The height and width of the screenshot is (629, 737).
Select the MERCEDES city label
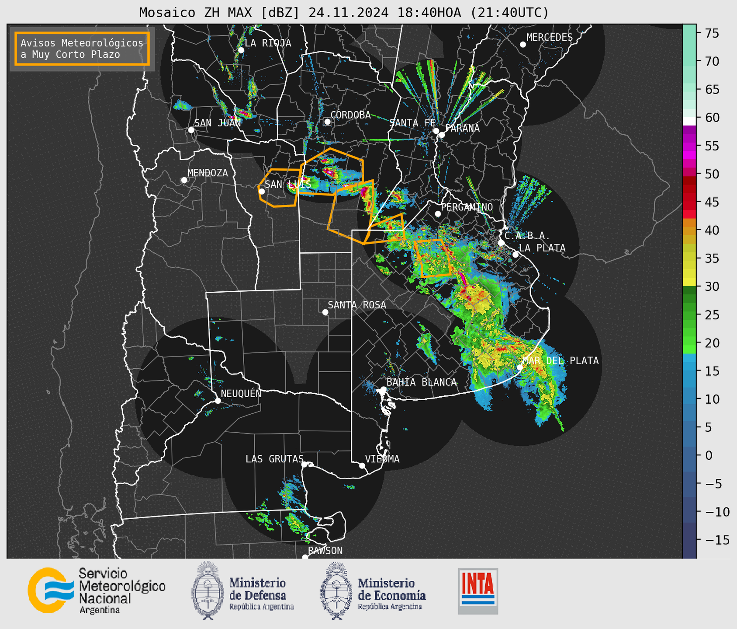coord(550,38)
